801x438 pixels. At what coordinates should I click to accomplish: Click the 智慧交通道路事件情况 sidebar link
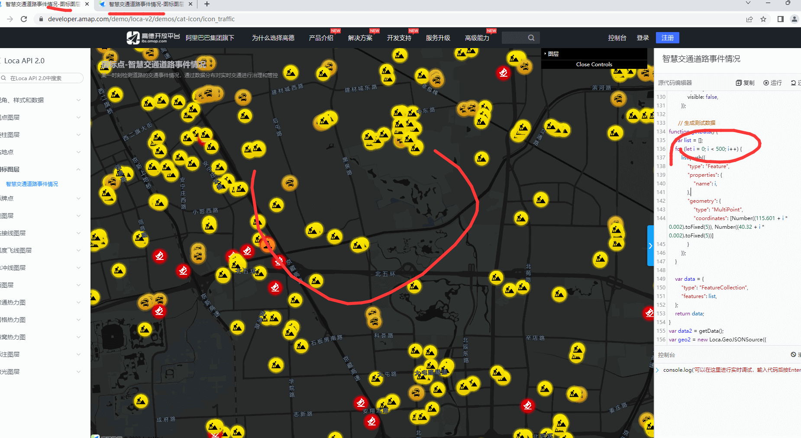(x=32, y=184)
